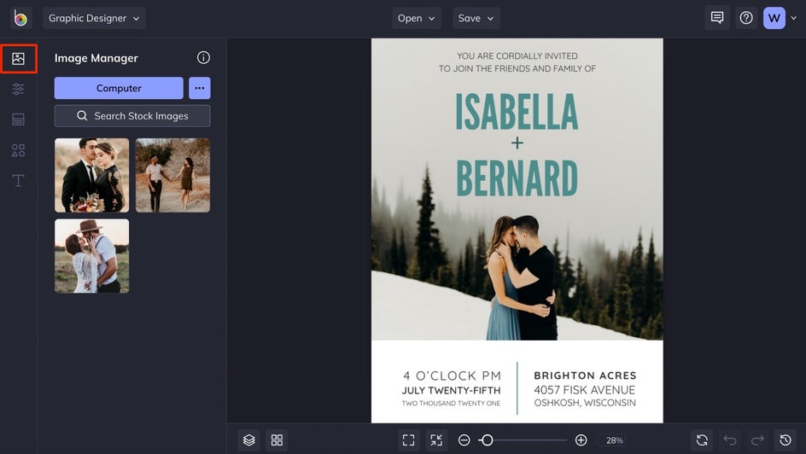The height and width of the screenshot is (454, 806).
Task: Select the ISABELLA heading text
Action: coord(517,112)
